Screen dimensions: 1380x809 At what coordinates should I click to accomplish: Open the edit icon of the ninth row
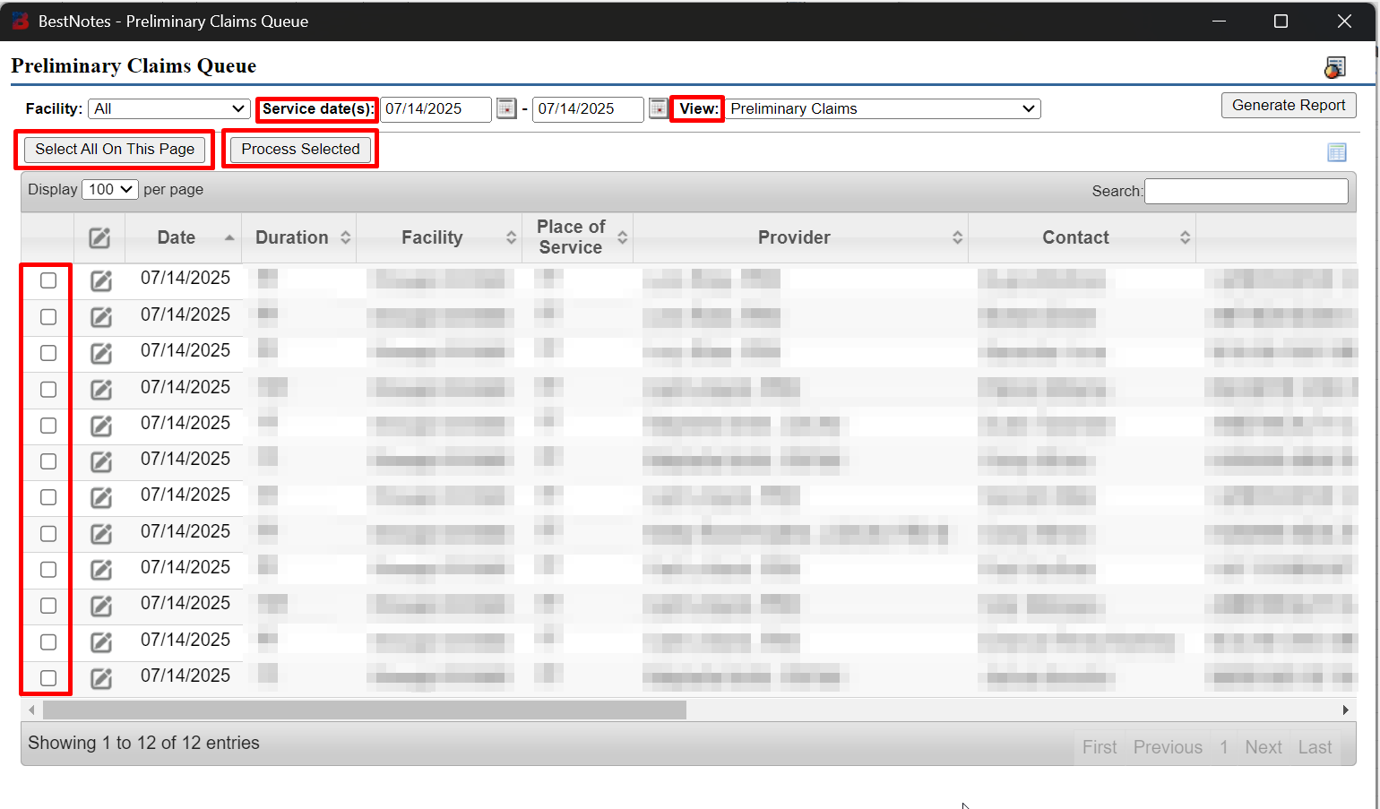point(101,570)
